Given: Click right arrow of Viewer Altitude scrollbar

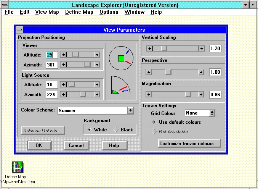Looking at the screenshot, I should (x=97, y=55).
